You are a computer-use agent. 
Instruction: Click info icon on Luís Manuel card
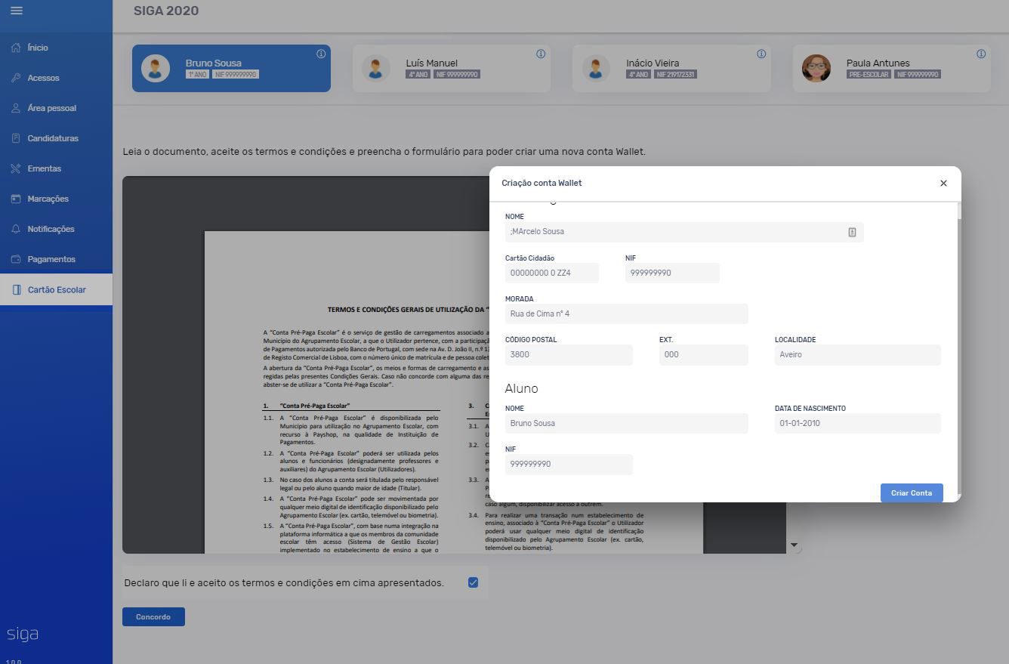541,54
